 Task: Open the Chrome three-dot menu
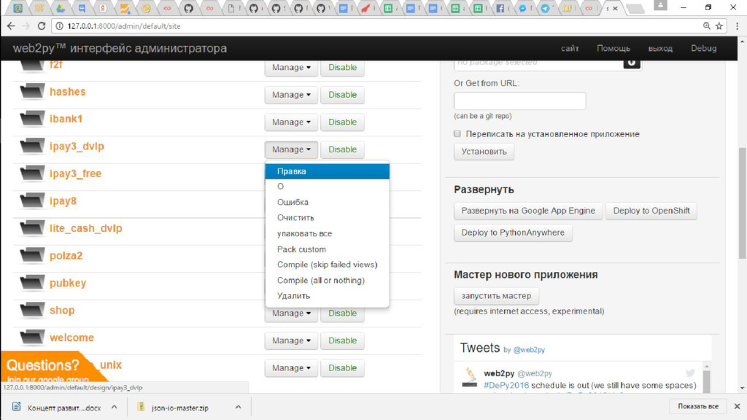tap(737, 26)
